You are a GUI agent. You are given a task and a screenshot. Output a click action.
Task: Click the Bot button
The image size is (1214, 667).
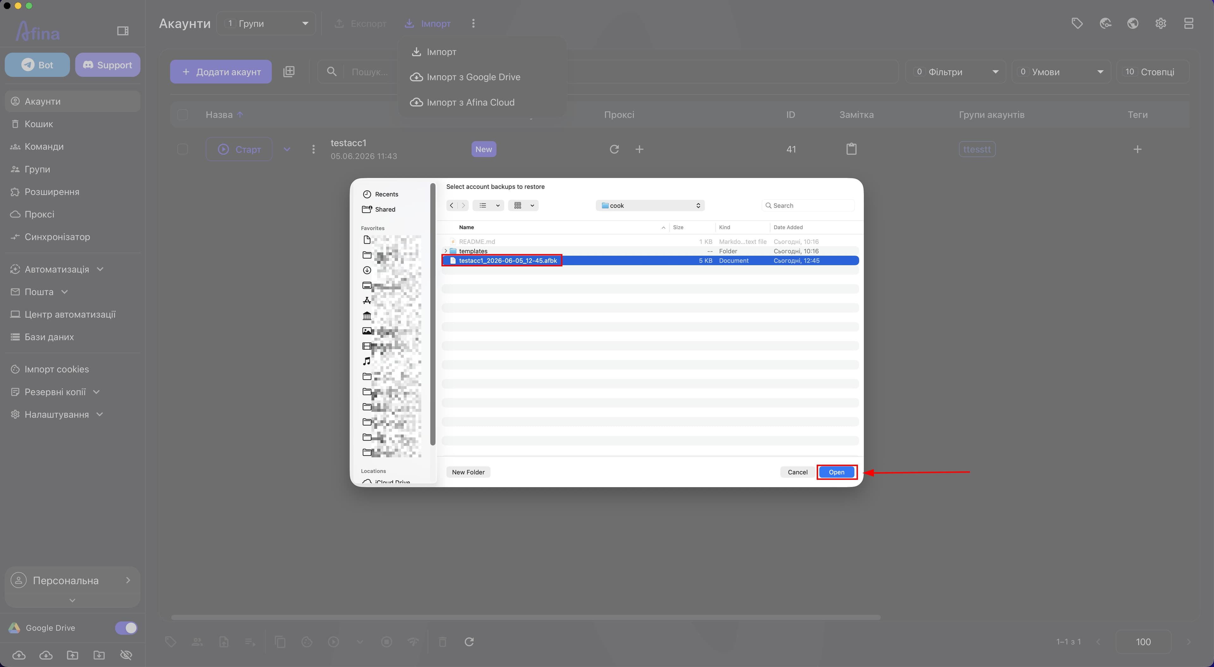click(37, 64)
